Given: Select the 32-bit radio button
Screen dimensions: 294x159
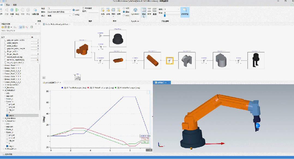Looking at the screenshot, I should [x=74, y=10].
